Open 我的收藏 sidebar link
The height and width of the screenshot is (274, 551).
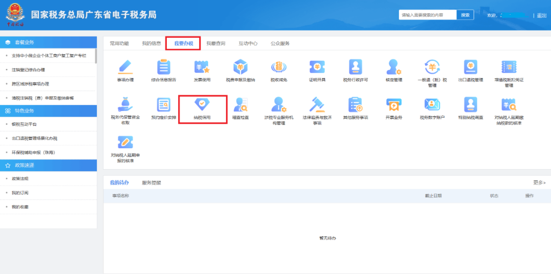click(x=20, y=207)
